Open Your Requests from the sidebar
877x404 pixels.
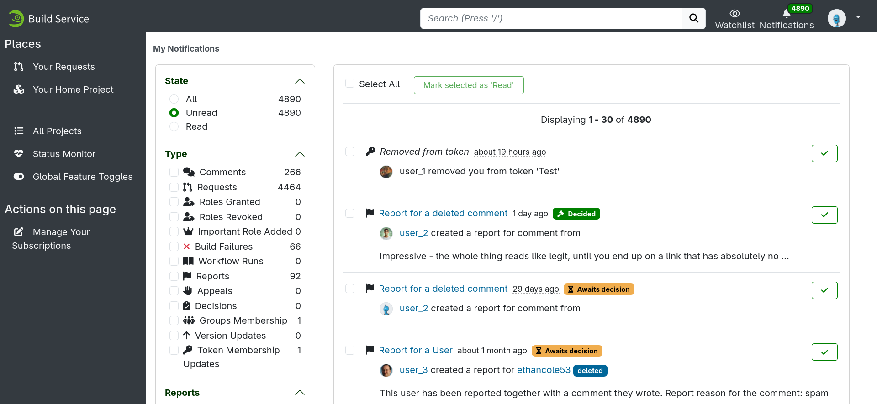click(x=63, y=66)
